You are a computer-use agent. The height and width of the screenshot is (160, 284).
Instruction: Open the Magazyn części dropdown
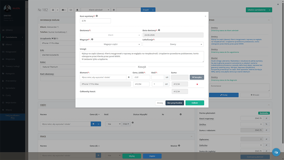point(110,44)
